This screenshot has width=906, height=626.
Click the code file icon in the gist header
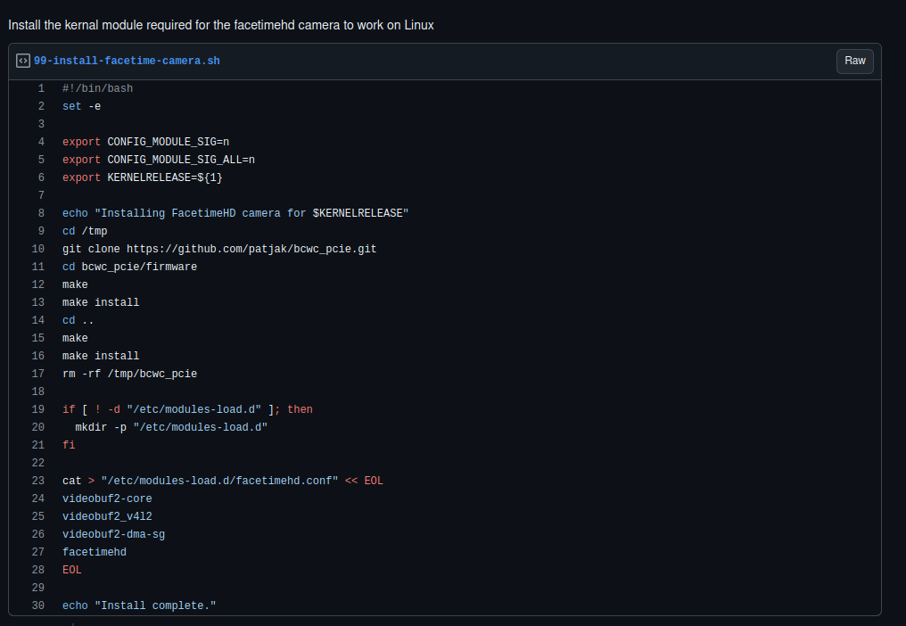(x=21, y=61)
